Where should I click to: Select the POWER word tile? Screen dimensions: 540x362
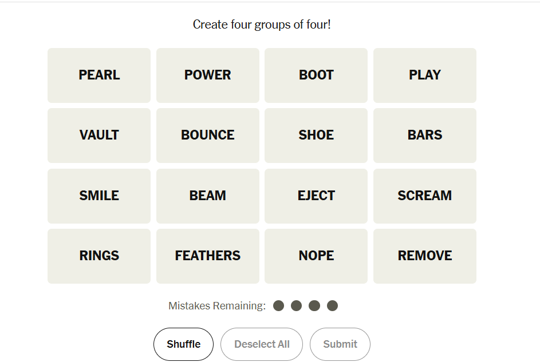pyautogui.click(x=207, y=75)
